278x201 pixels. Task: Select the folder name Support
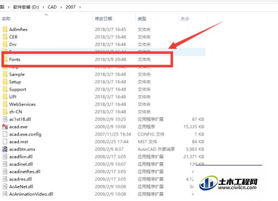pos(18,89)
